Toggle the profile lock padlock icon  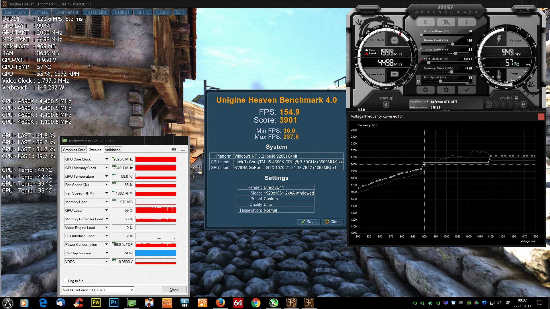pyautogui.click(x=516, y=98)
